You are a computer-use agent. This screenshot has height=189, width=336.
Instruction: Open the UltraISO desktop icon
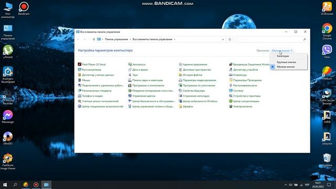coord(8,138)
